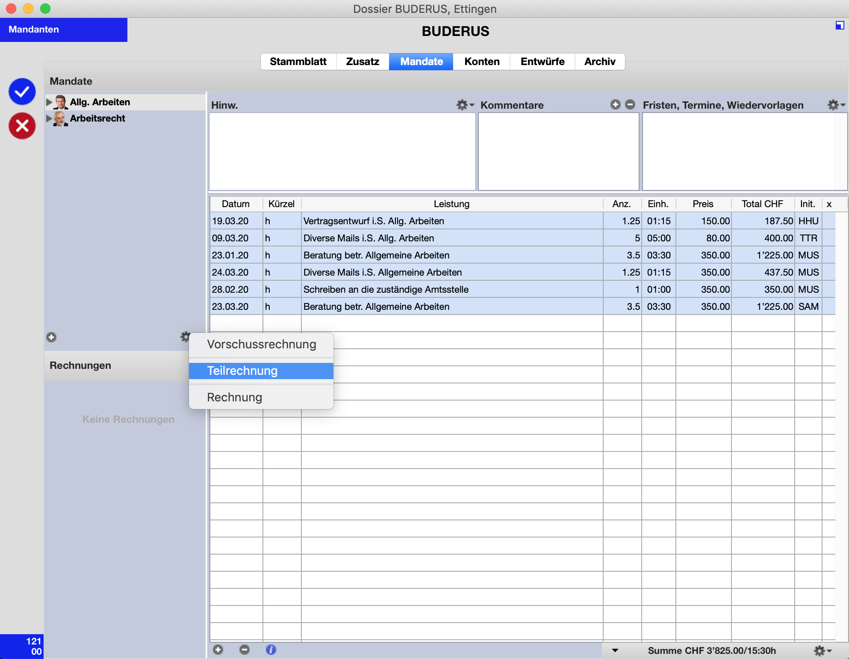Open Fristen, Termine, Wiedervorlagen gear menu
Image resolution: width=849 pixels, height=659 pixels.
(836, 105)
